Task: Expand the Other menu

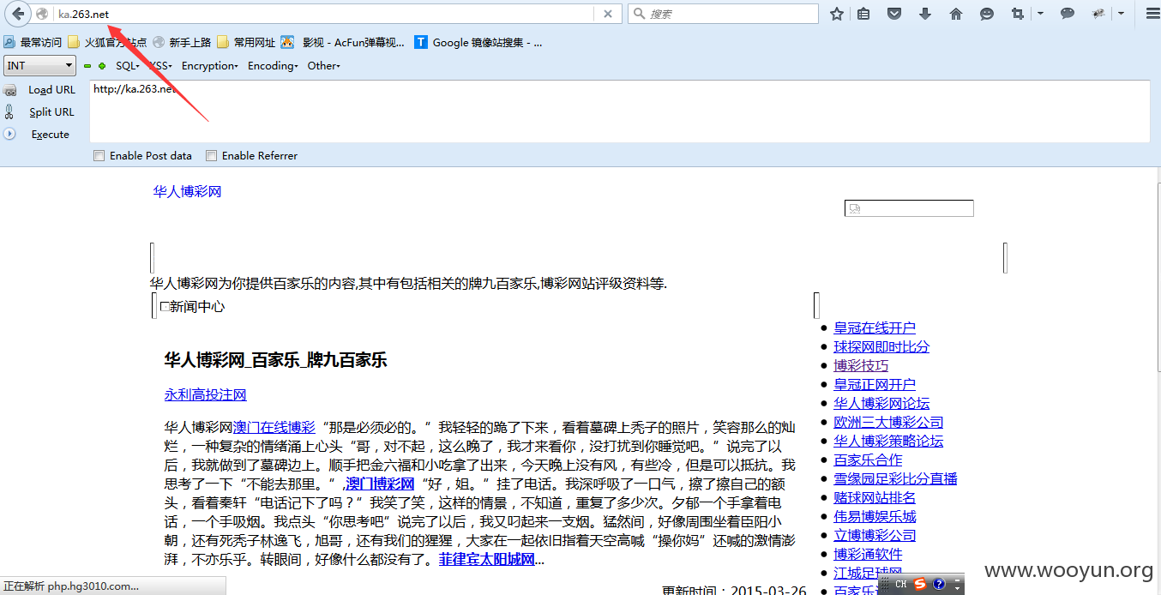Action: (x=324, y=66)
